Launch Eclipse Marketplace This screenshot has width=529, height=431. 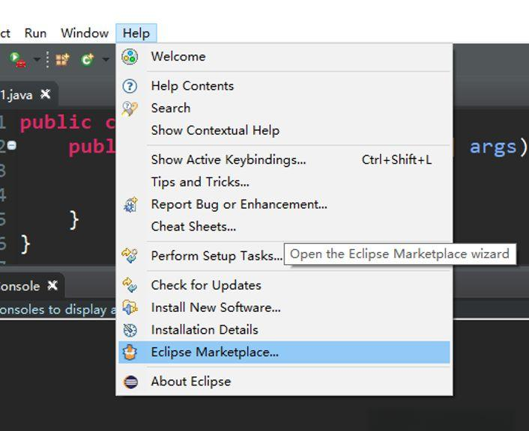tap(284, 352)
